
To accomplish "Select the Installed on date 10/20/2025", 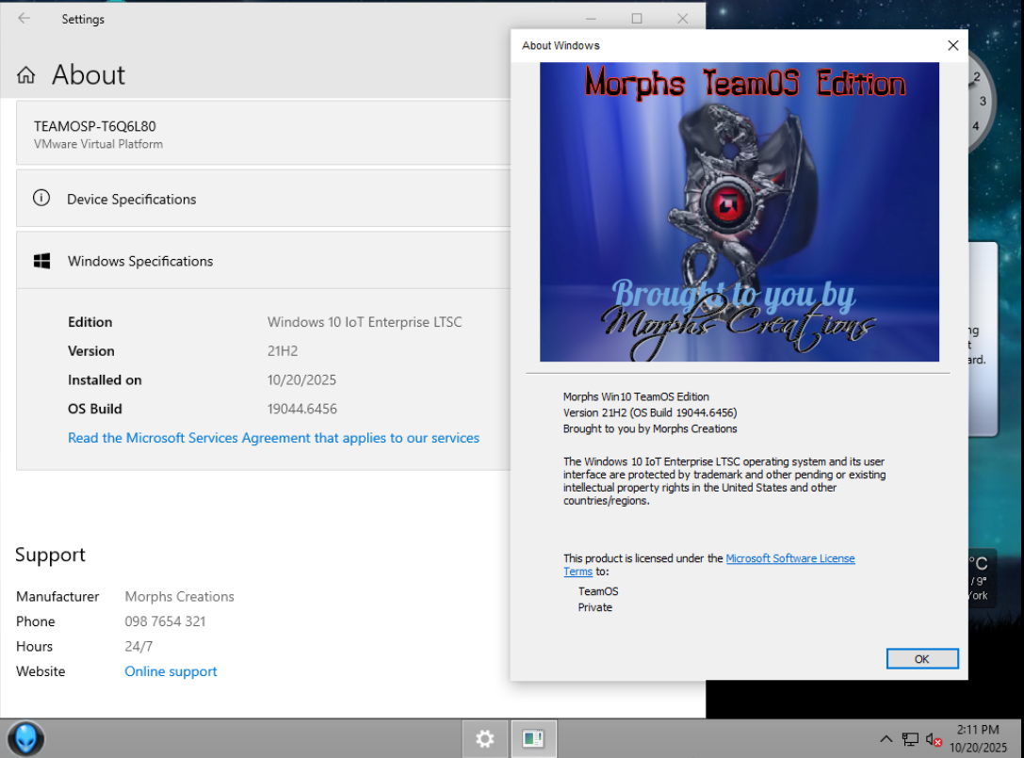I will coord(301,380).
